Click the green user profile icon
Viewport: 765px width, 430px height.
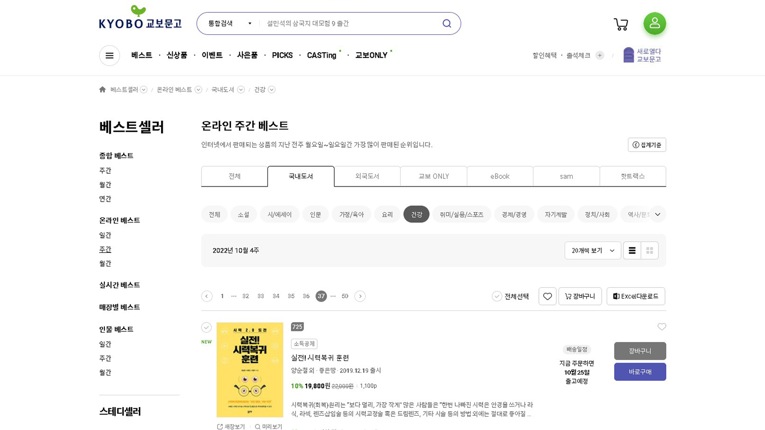(655, 23)
